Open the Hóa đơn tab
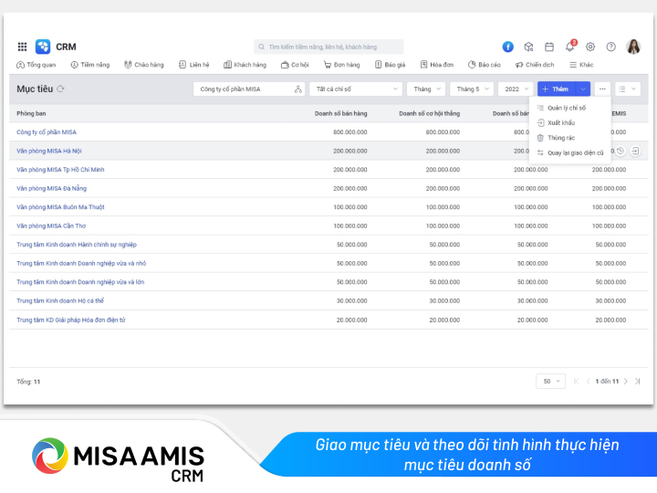The image size is (657, 493). [x=437, y=65]
